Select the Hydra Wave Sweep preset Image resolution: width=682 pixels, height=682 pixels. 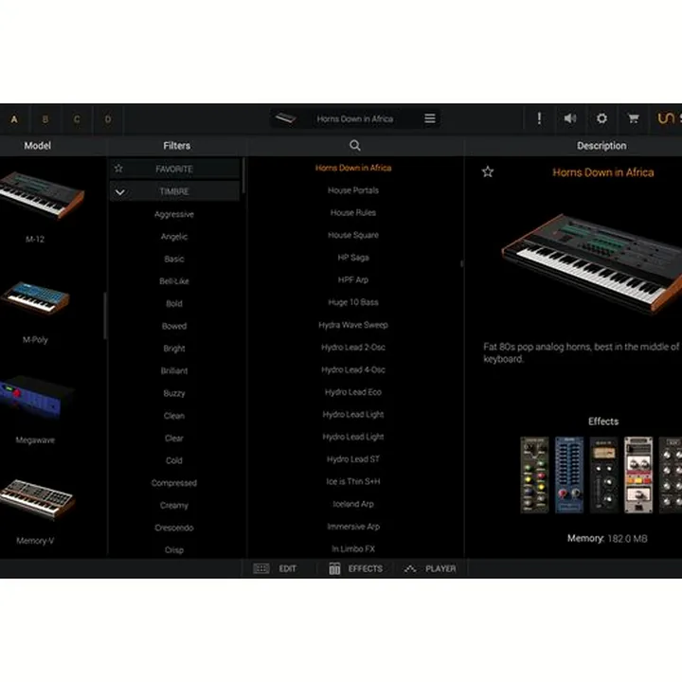(x=353, y=325)
